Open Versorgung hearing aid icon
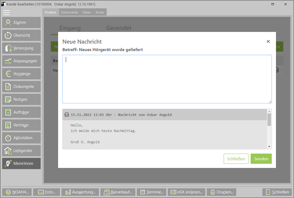This screenshot has height=198, width=294. tap(8, 48)
